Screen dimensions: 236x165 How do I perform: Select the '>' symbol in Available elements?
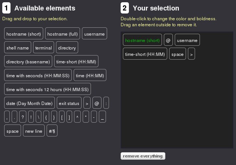tap(87, 103)
